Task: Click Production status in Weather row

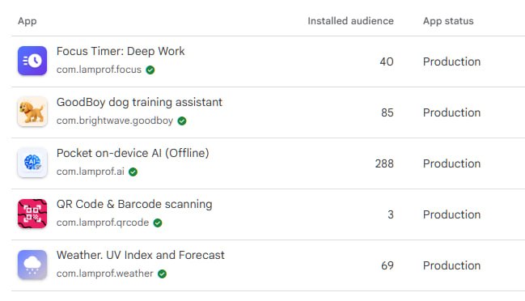Action: tap(451, 265)
